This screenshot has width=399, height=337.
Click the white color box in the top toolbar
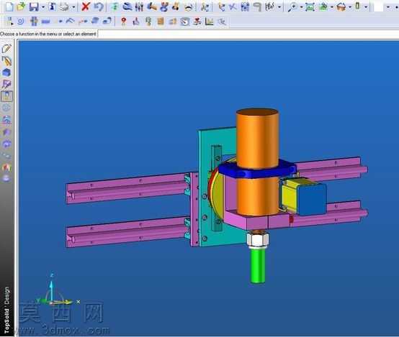click(378, 7)
